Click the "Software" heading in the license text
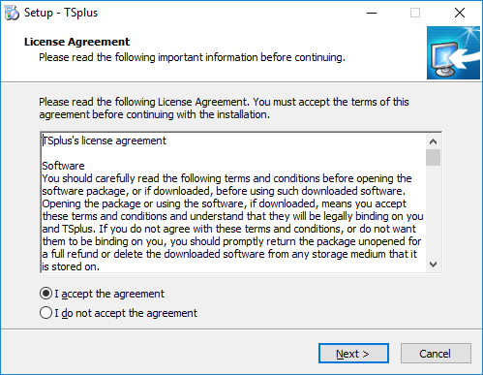This screenshot has height=375, width=483. pos(63,166)
